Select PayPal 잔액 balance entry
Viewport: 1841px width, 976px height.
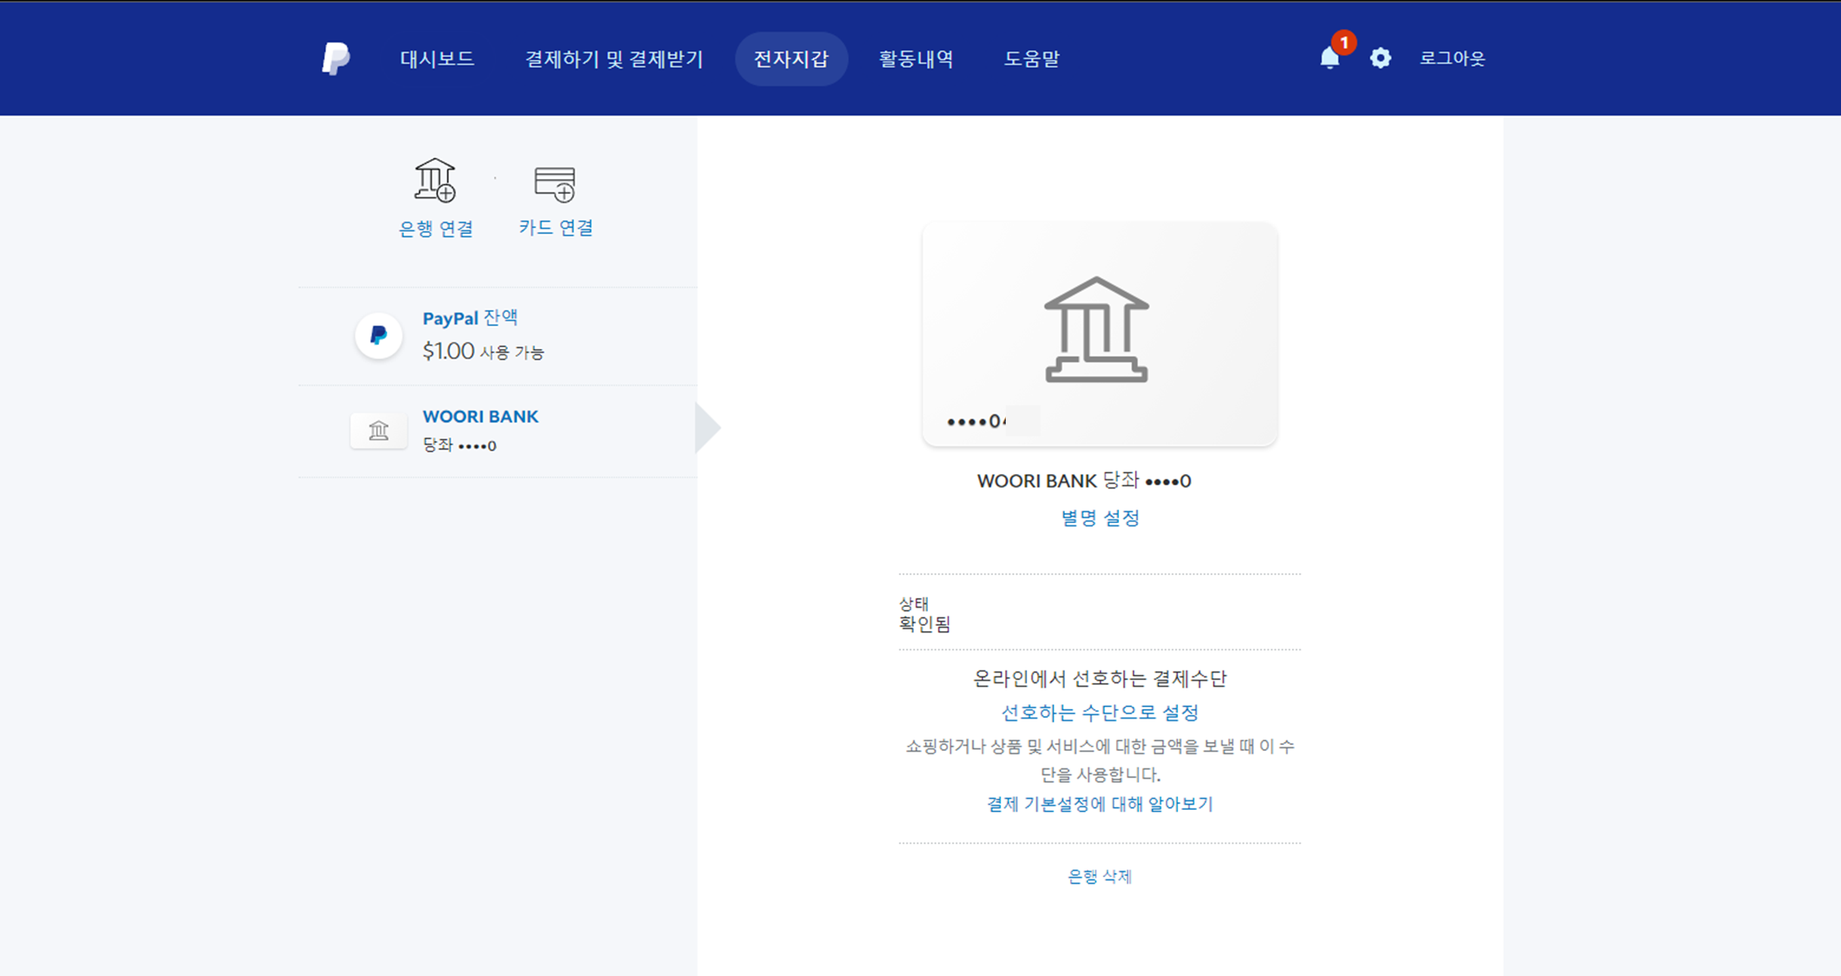[x=470, y=319]
